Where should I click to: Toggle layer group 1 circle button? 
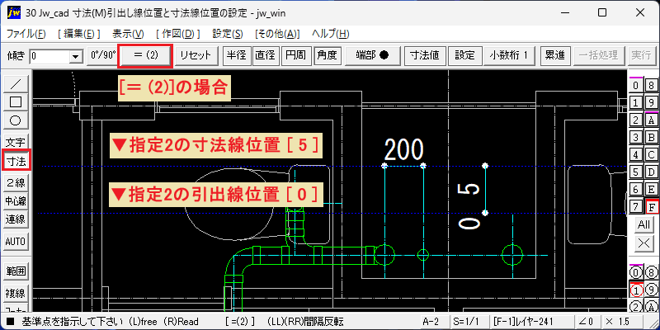(635, 290)
